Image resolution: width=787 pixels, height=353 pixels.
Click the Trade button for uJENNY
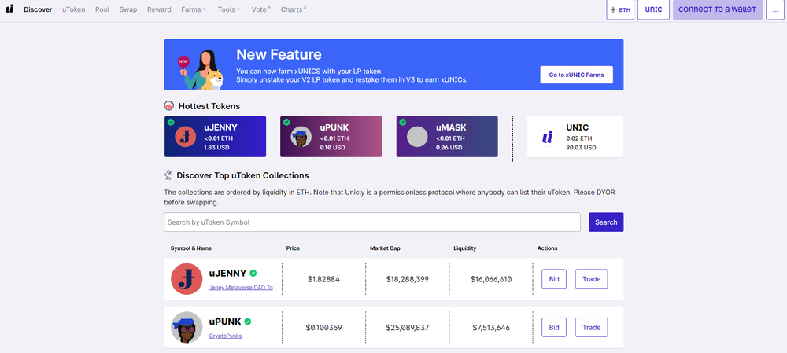591,279
